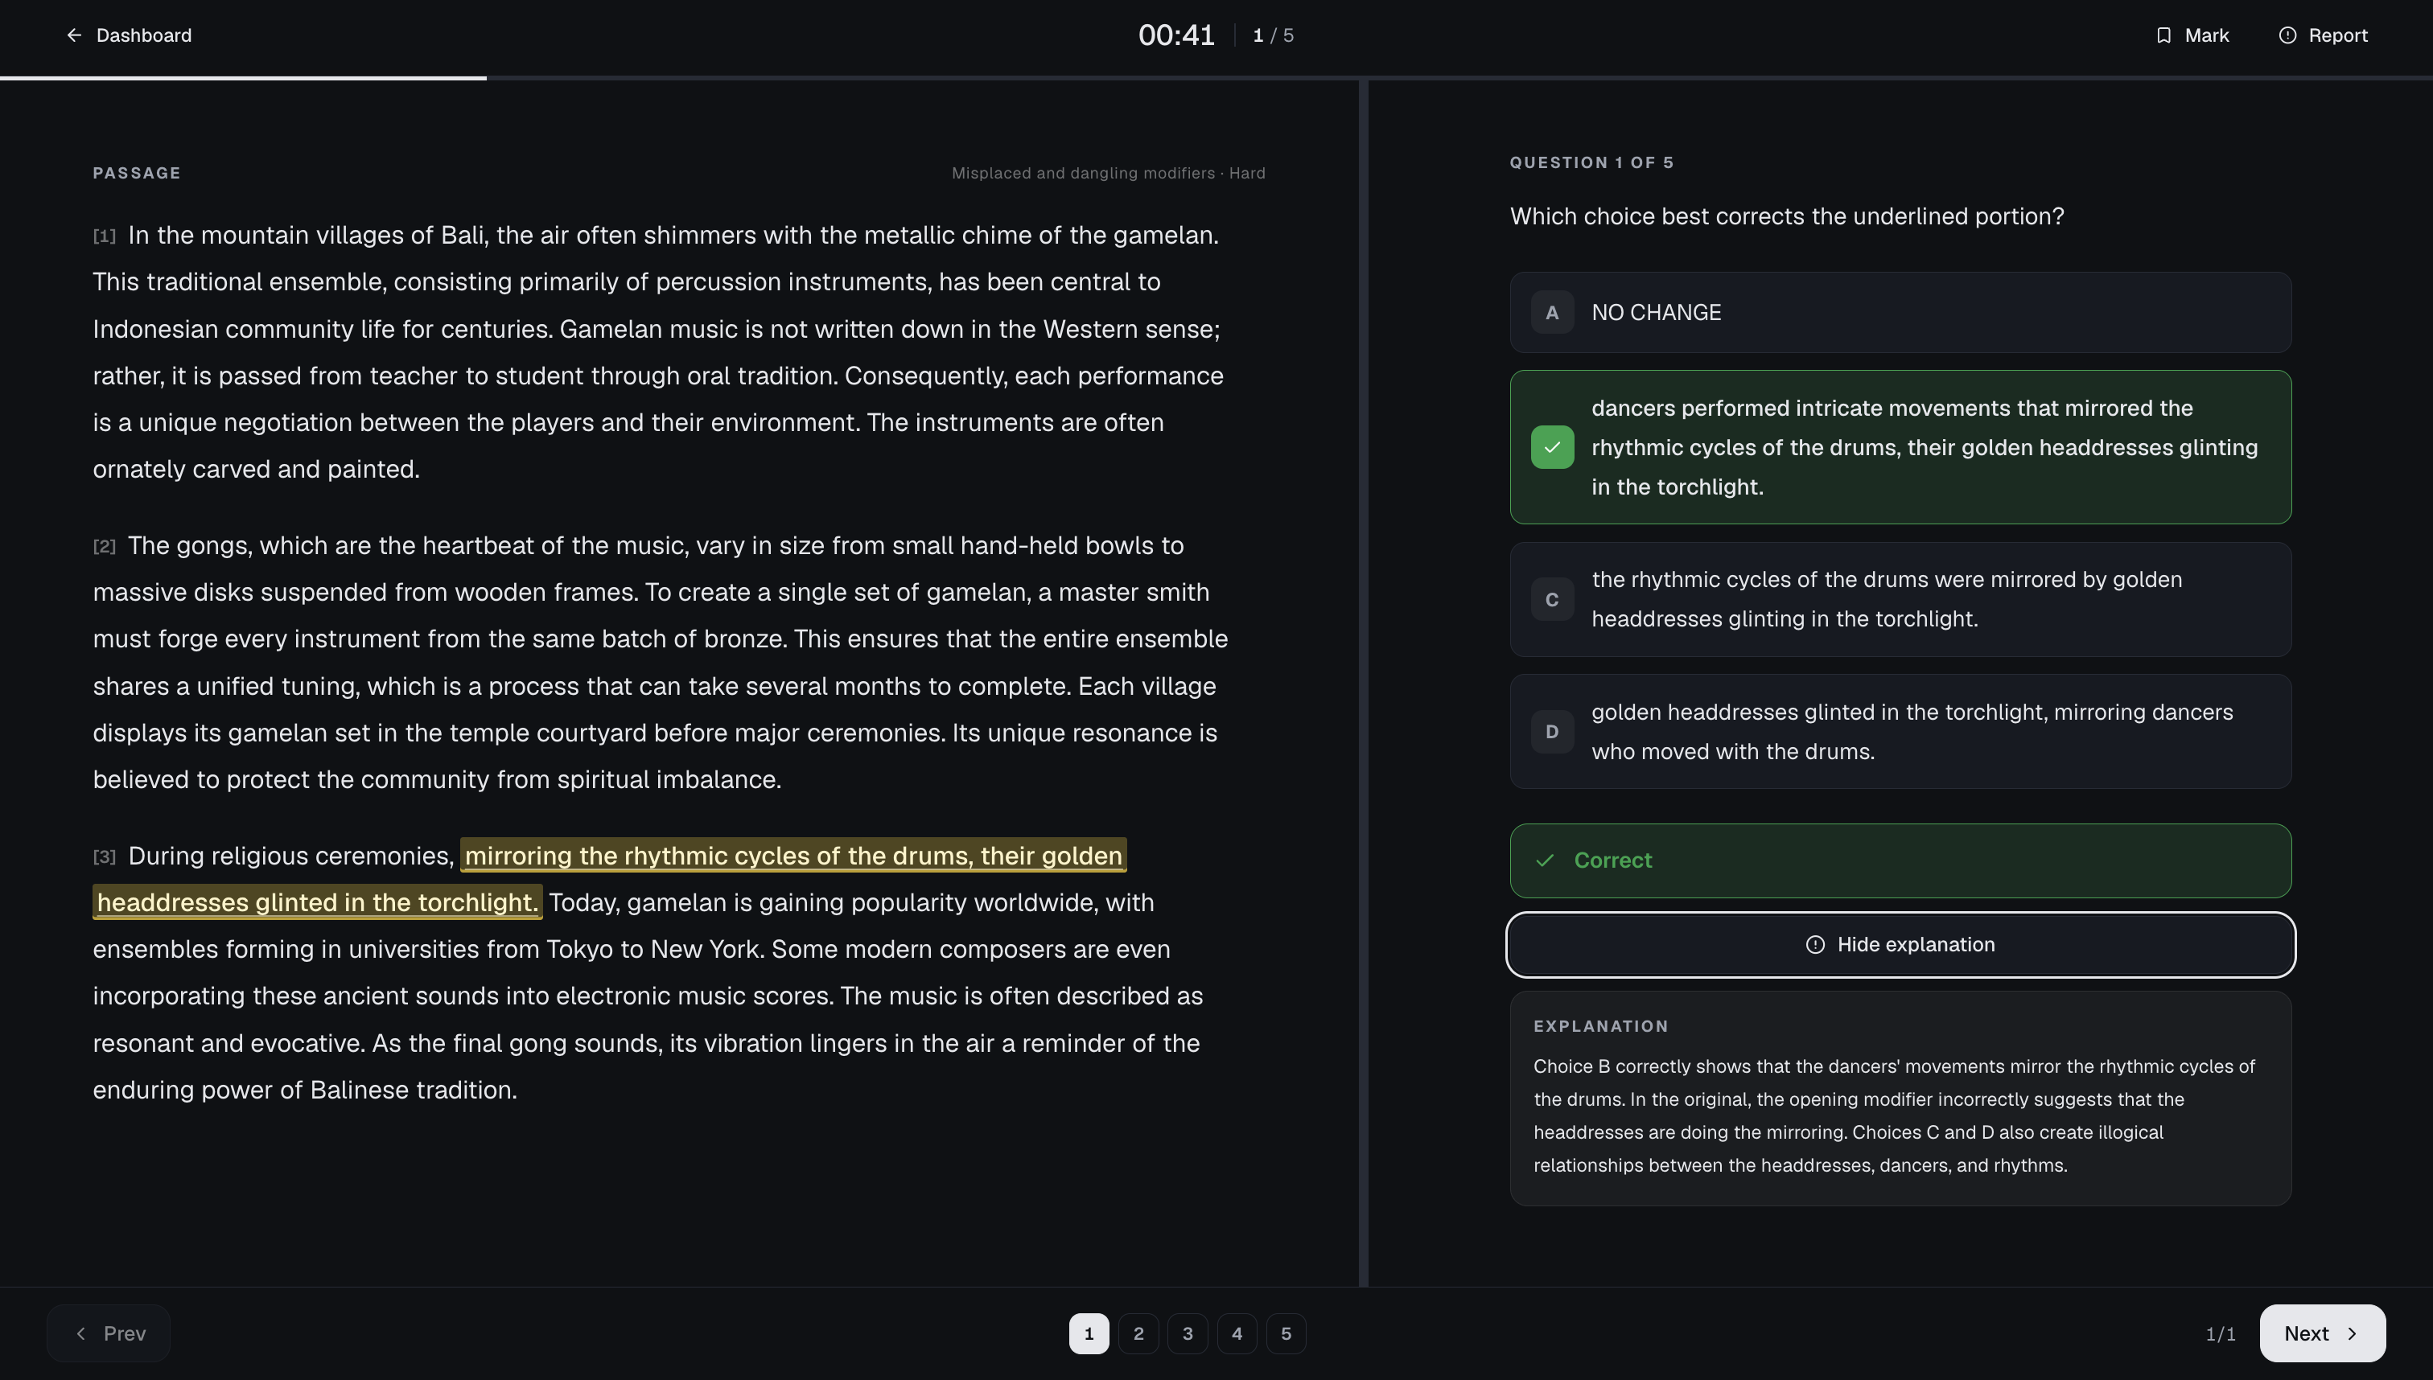Jump to question 1 in the pager
This screenshot has height=1380, width=2433.
1089,1333
